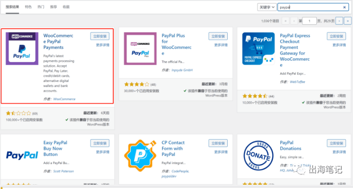The width and height of the screenshot is (353, 189).
Task: Clear the paypal search field with X
Action: pos(344,7)
